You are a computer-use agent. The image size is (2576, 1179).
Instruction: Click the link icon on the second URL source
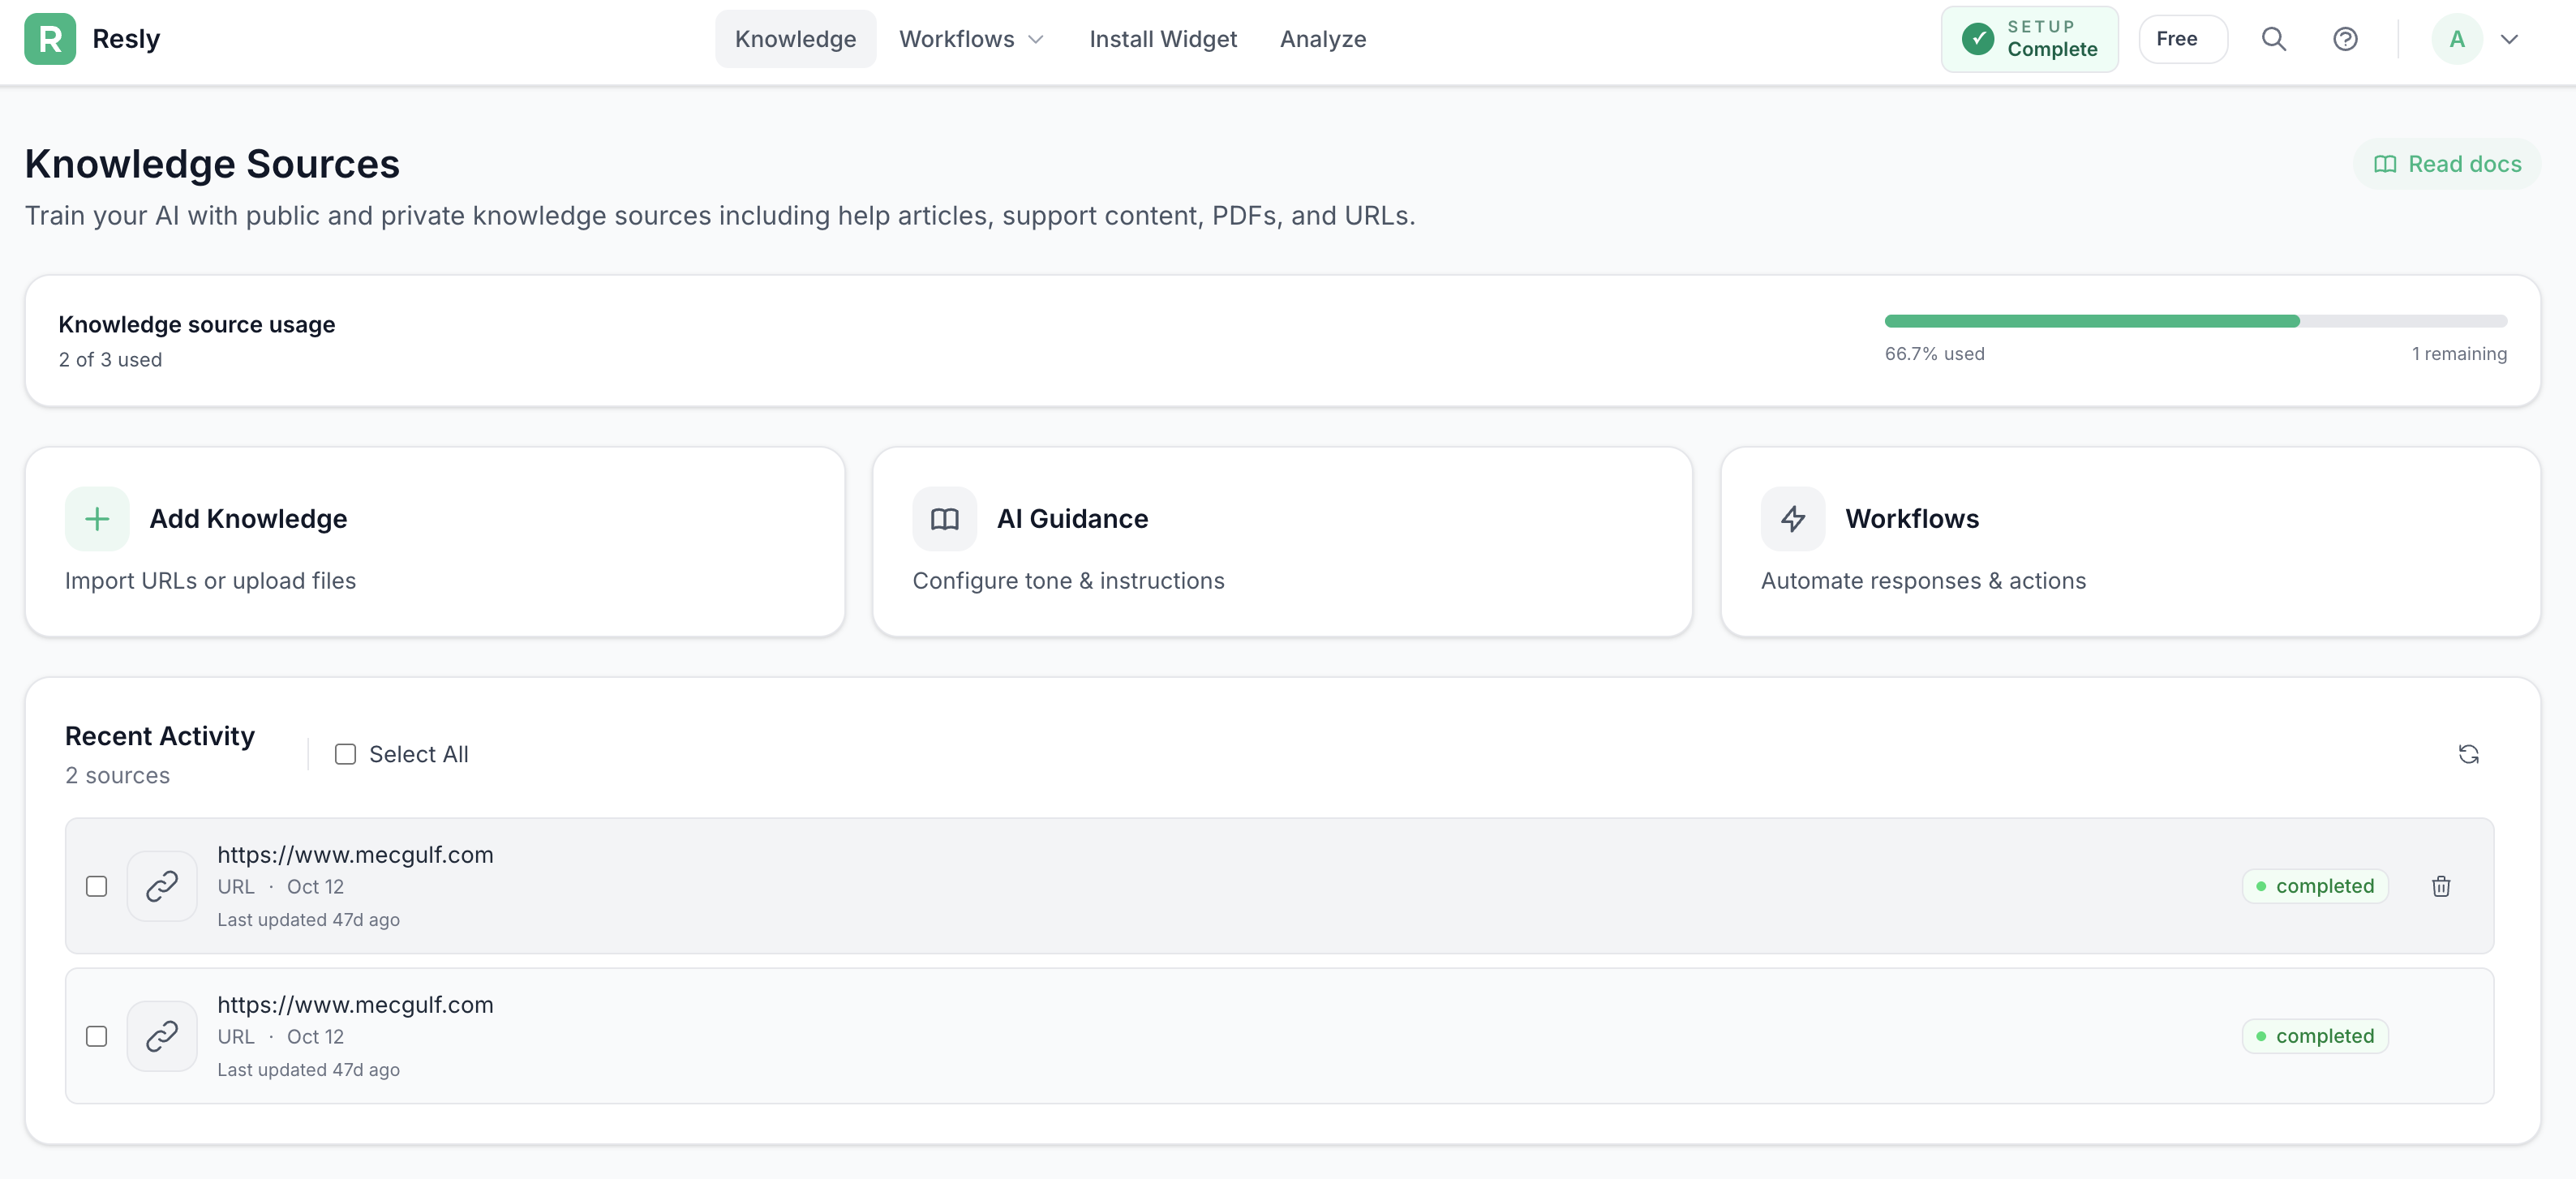tap(162, 1036)
